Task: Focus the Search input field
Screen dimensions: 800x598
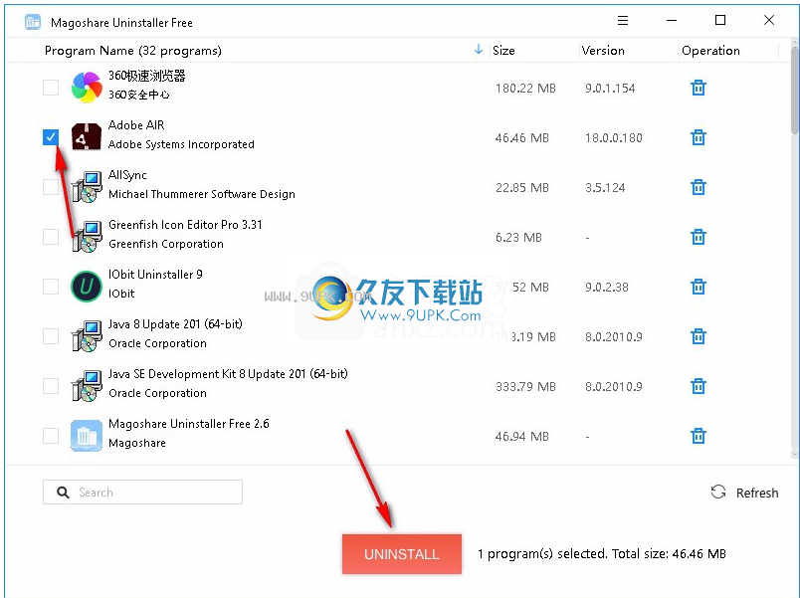Action: click(x=143, y=493)
